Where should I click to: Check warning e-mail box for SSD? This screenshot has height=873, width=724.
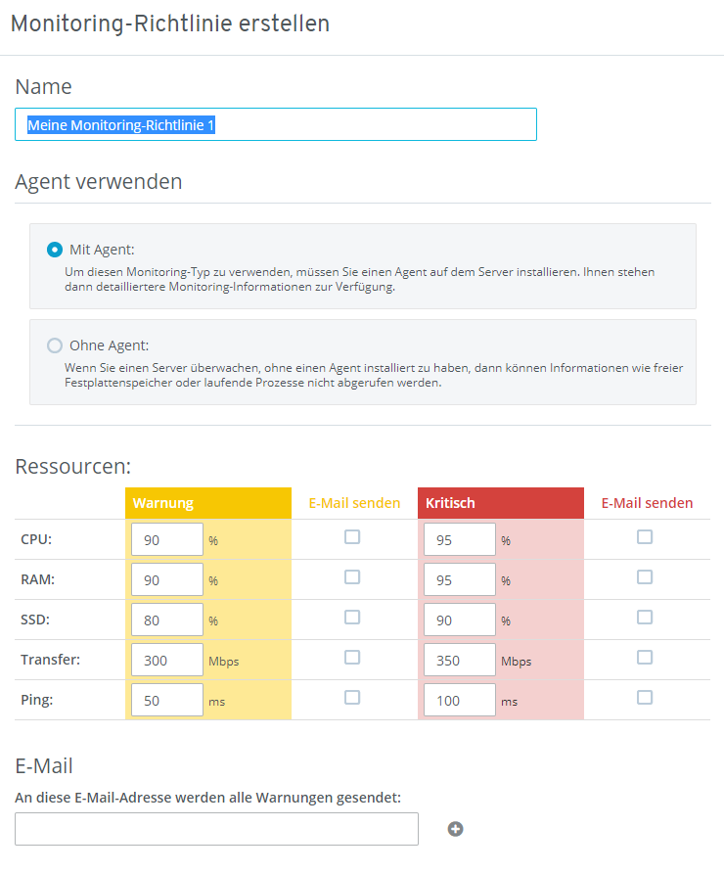[352, 618]
